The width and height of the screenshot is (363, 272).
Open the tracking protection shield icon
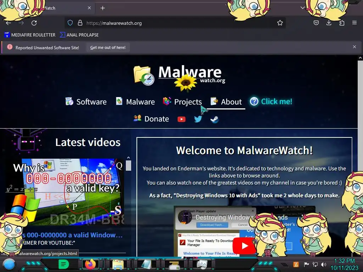pyautogui.click(x=70, y=23)
